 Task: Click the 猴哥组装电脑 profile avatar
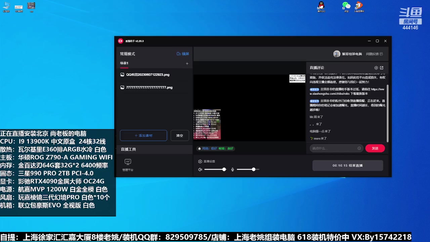pyautogui.click(x=337, y=54)
